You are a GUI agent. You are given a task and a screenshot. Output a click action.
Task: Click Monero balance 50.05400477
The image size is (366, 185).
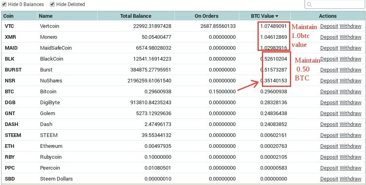pyautogui.click(x=156, y=37)
